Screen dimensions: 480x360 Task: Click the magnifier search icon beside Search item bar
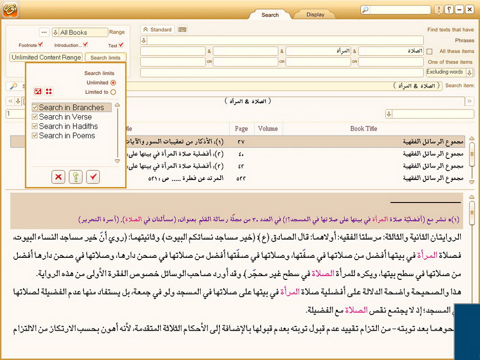(13, 86)
